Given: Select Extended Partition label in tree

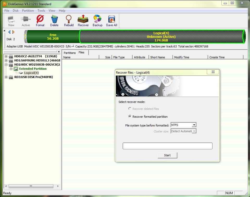Looking at the screenshot, I should (33, 69).
